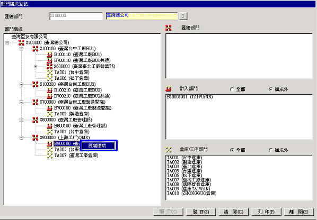Select the B800100 department icon

[49, 126]
